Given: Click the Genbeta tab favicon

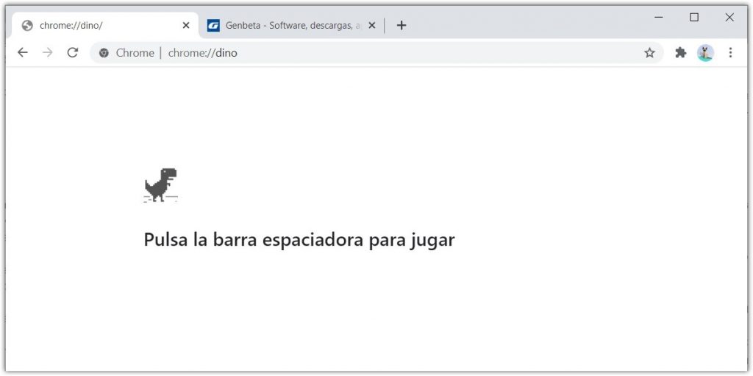Looking at the screenshot, I should 213,26.
